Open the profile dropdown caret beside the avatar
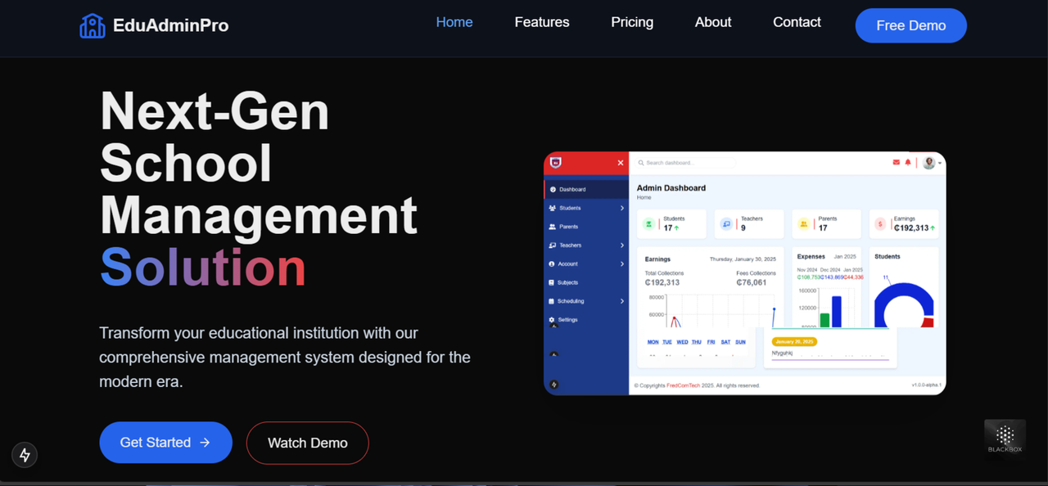 940,163
